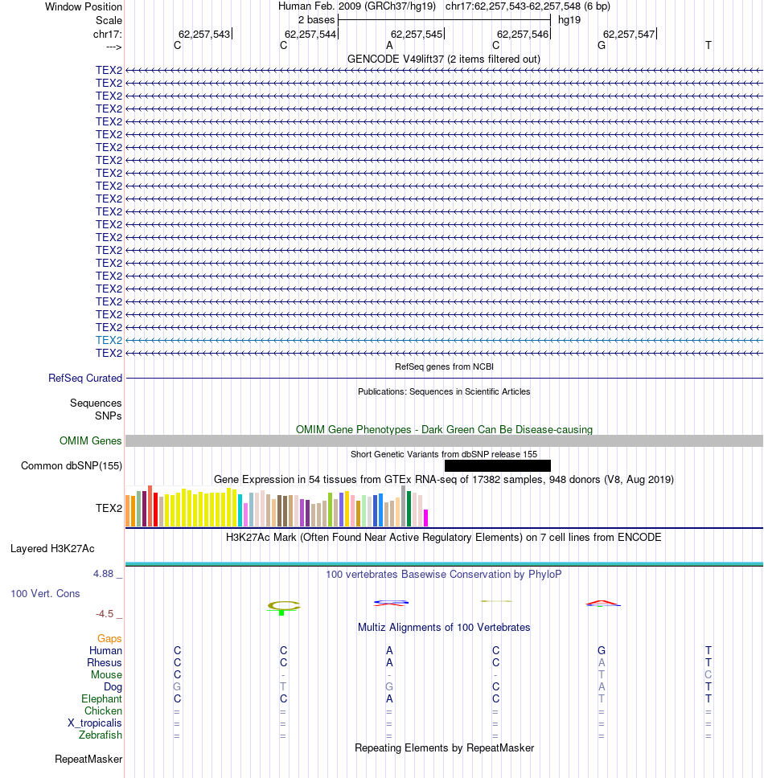Click the RepeatMasker track label
The width and height of the screenshot is (764, 778).
pyautogui.click(x=88, y=760)
